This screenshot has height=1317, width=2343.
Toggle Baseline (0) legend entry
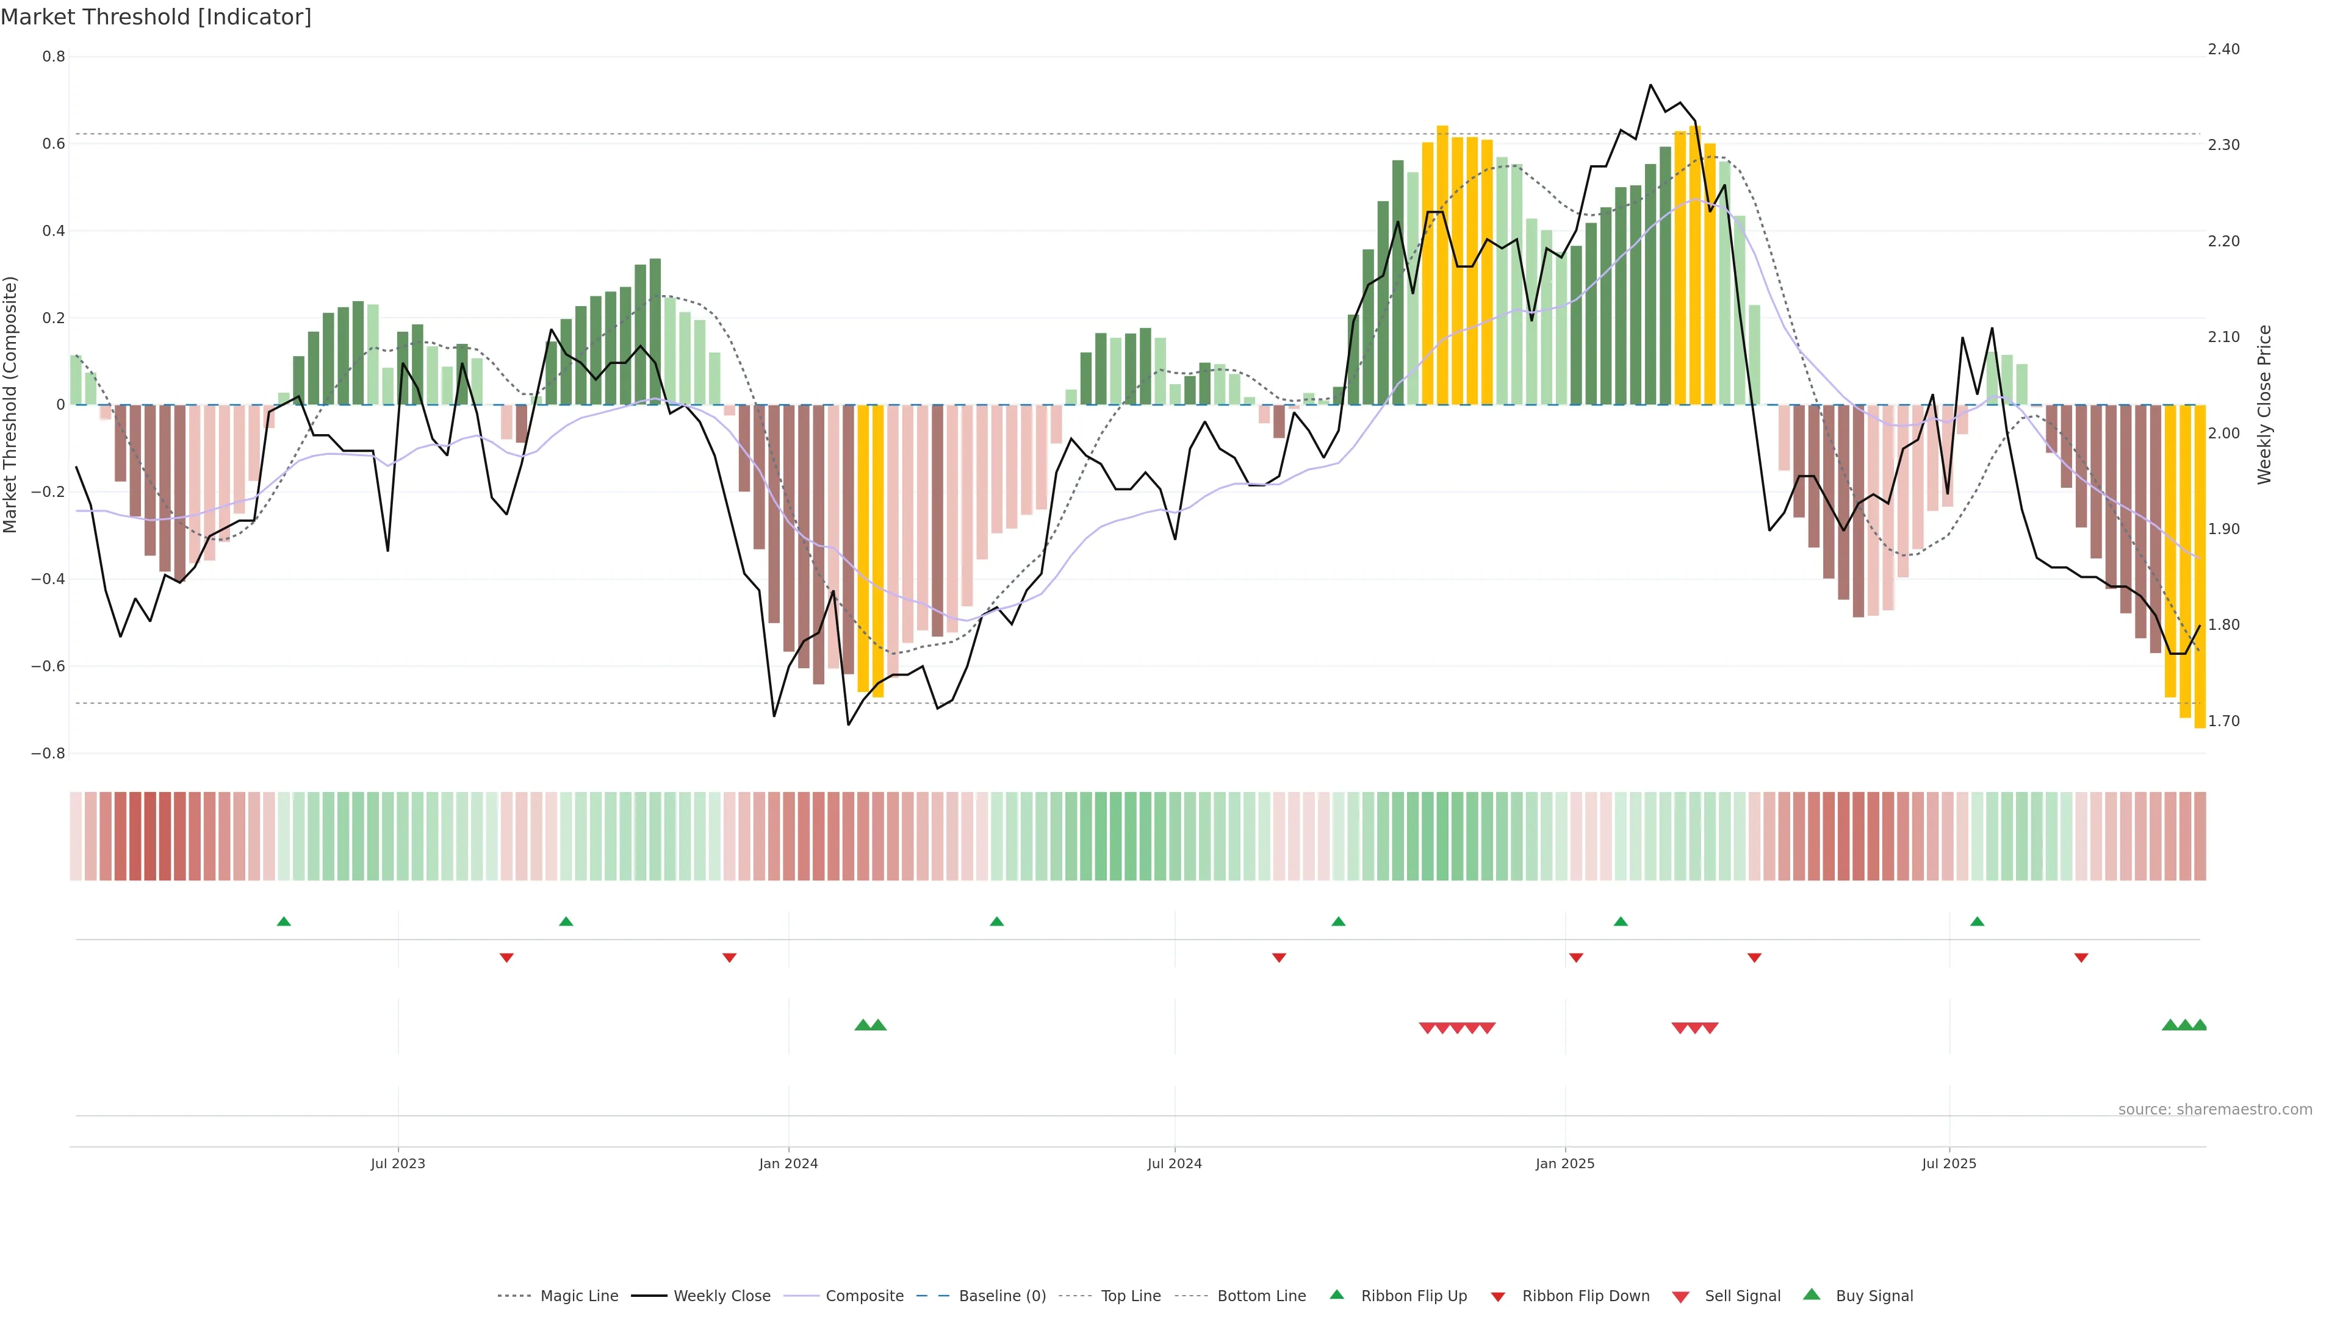coord(1002,1296)
